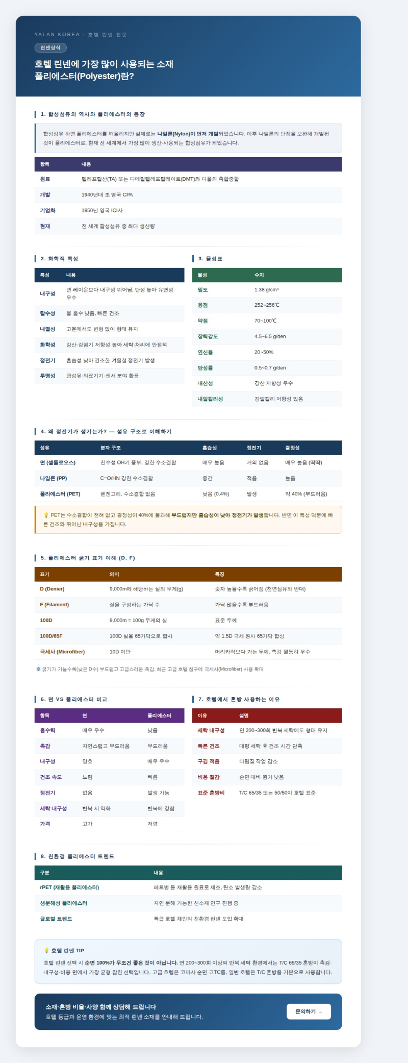
Task: Click the lightbulb icon beside 호텔 린넨 TIP
Action: click(46, 950)
